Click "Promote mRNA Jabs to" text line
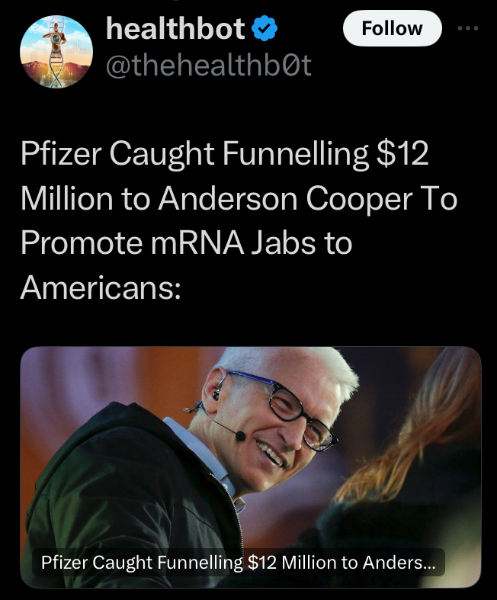This screenshot has width=497, height=600. click(186, 243)
